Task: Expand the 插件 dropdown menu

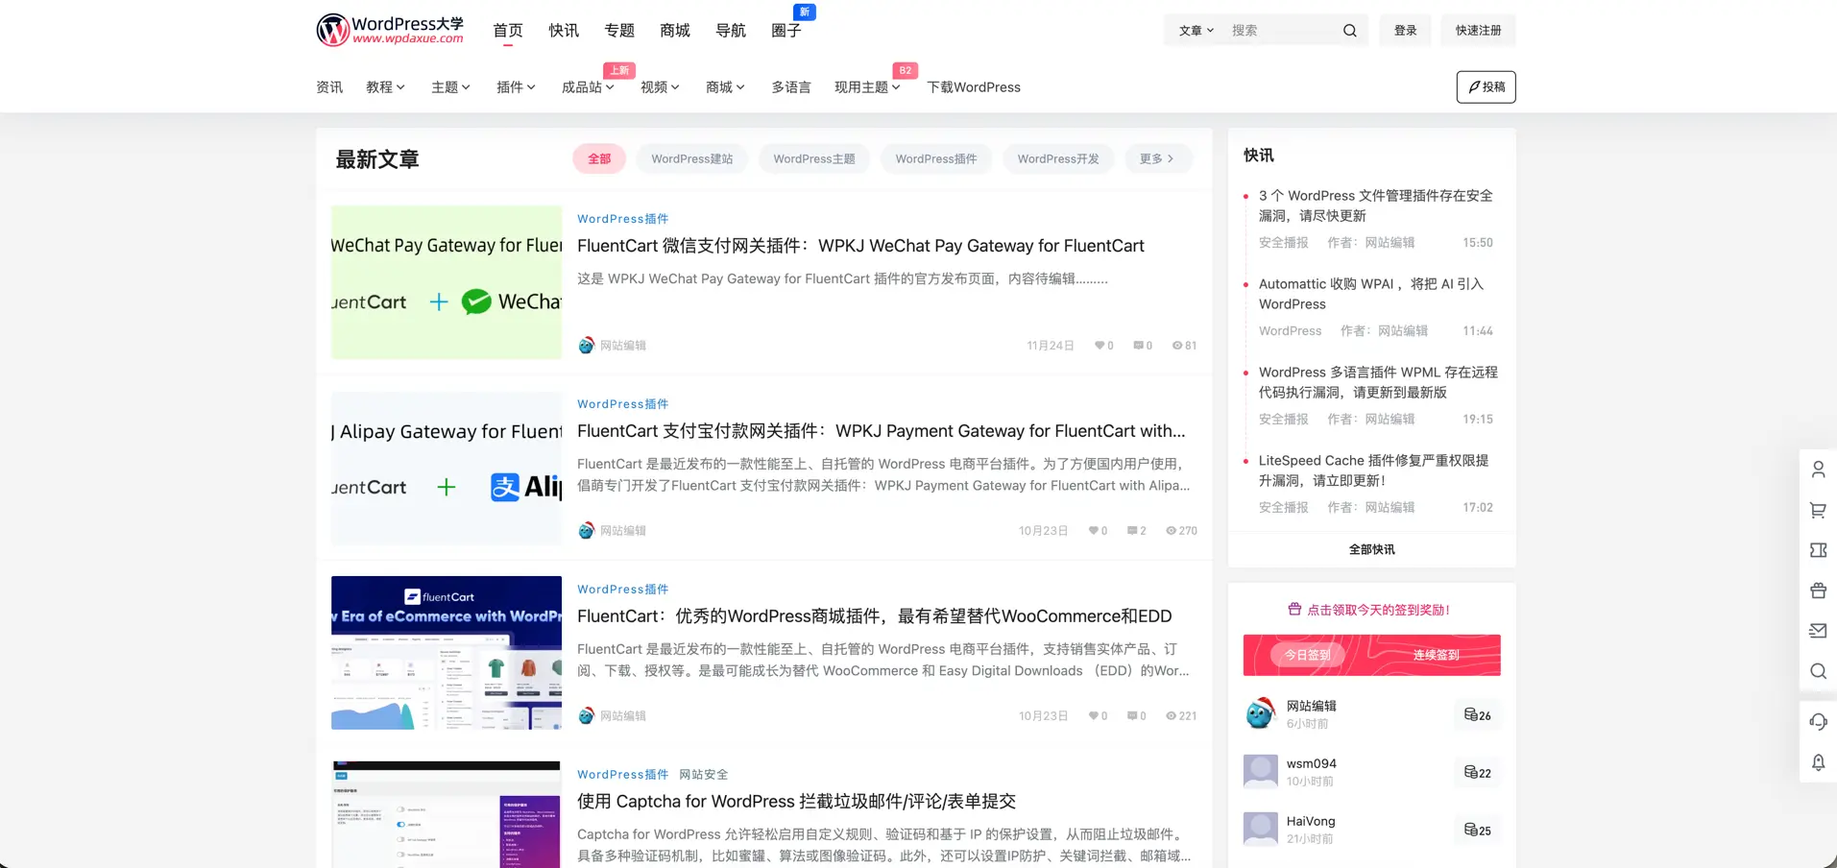Action: 516,87
